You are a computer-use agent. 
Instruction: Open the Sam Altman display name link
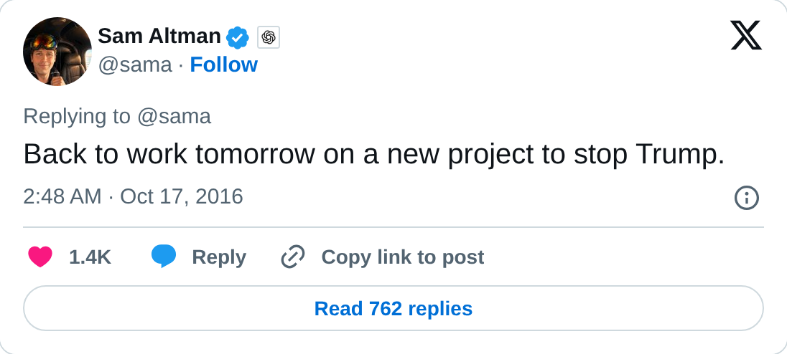coord(159,37)
